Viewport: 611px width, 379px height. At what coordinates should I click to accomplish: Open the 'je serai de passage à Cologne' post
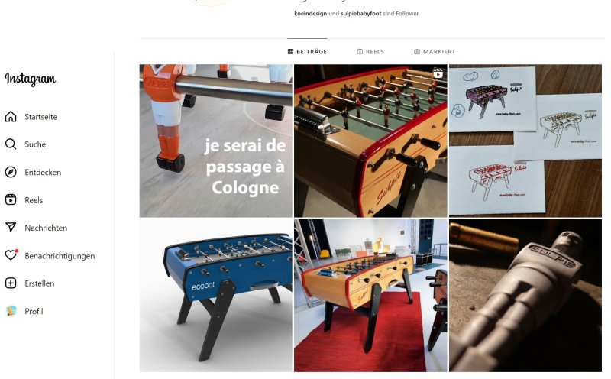pos(216,141)
